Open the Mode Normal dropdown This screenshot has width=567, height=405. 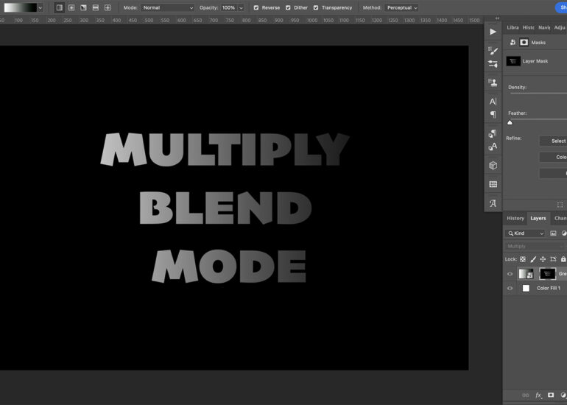click(168, 7)
